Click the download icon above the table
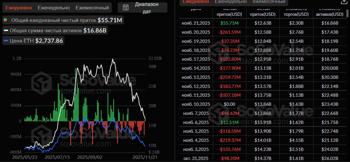 [344, 1]
